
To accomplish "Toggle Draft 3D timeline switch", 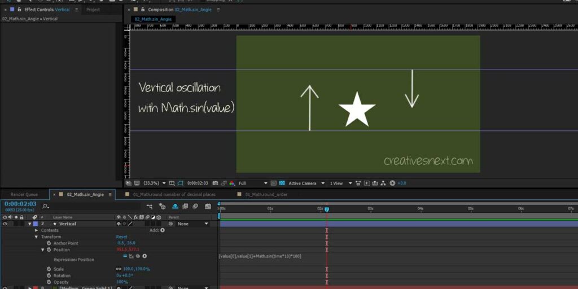I will [162, 207].
